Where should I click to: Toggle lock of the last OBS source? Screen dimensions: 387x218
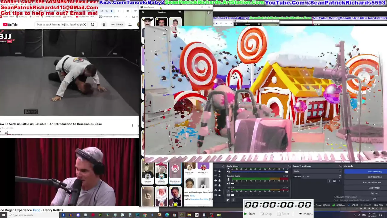pos(220,195)
